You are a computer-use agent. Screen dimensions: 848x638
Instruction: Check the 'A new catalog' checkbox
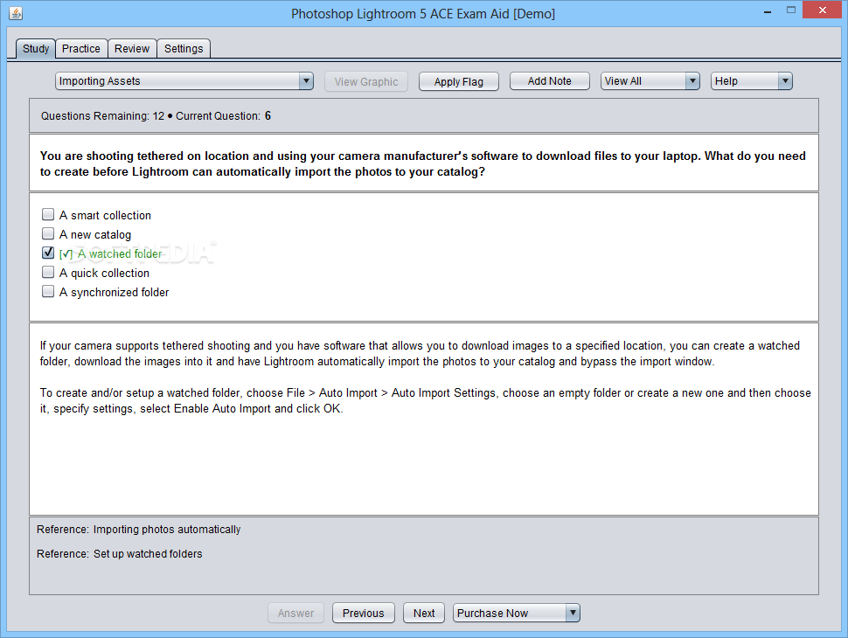[x=48, y=233]
